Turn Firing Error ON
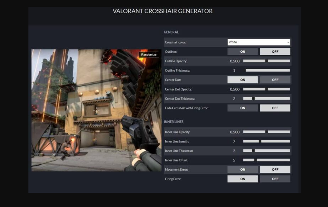This screenshot has height=207, width=328. [x=243, y=179]
